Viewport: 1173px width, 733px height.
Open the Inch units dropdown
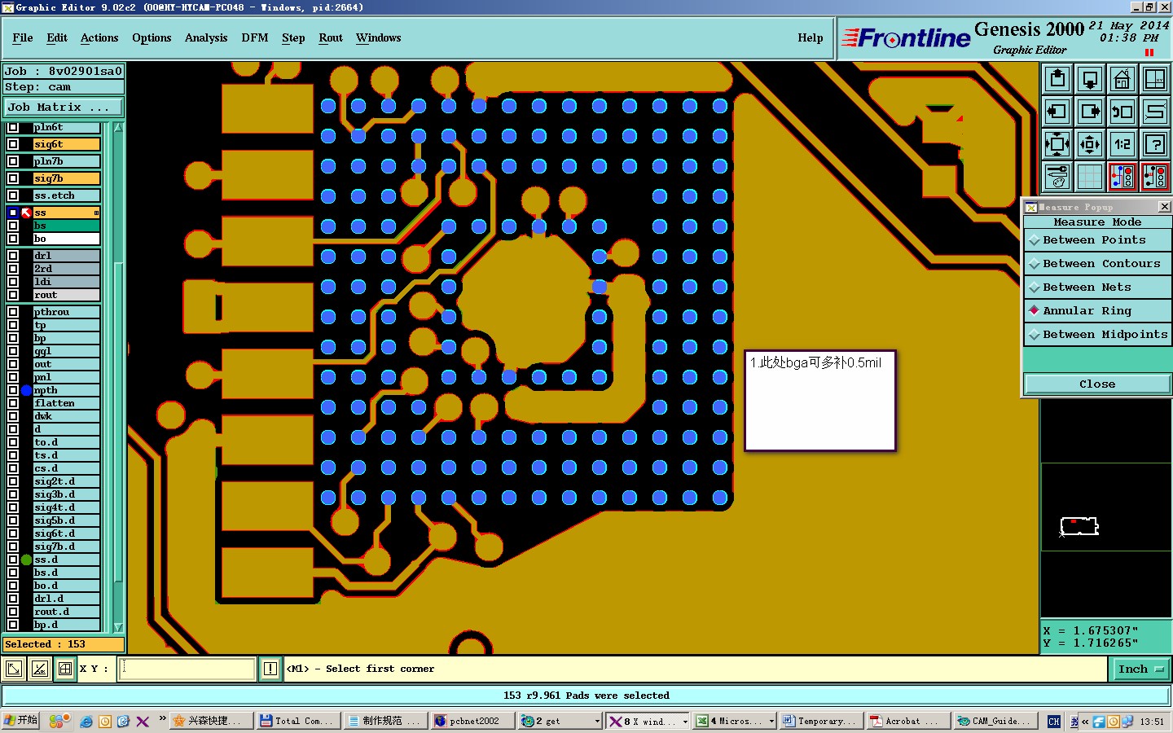1140,669
